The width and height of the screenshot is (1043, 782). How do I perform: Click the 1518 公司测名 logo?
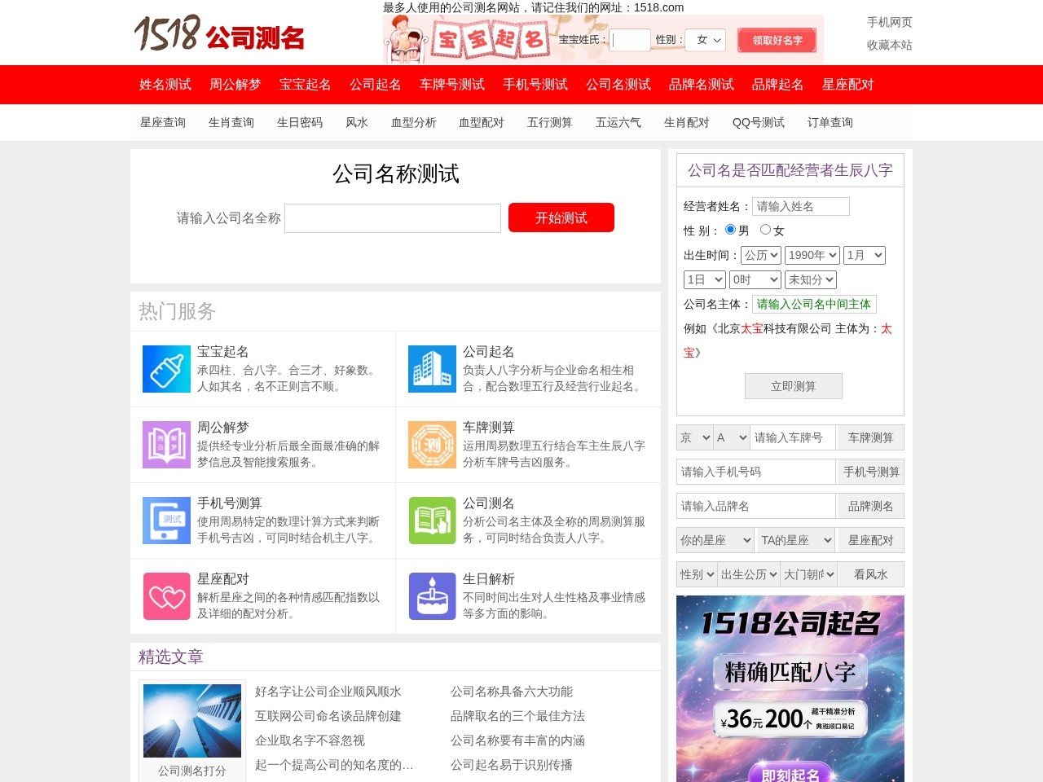click(220, 34)
